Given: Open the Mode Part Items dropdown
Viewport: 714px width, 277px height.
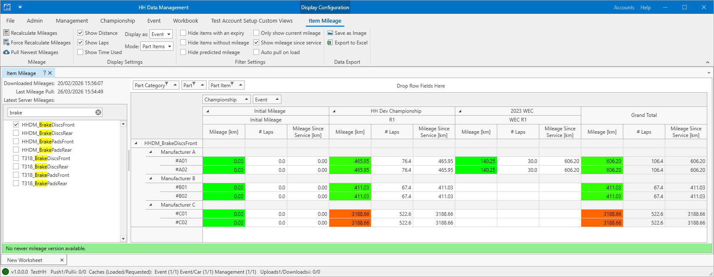Looking at the screenshot, I should pos(157,47).
